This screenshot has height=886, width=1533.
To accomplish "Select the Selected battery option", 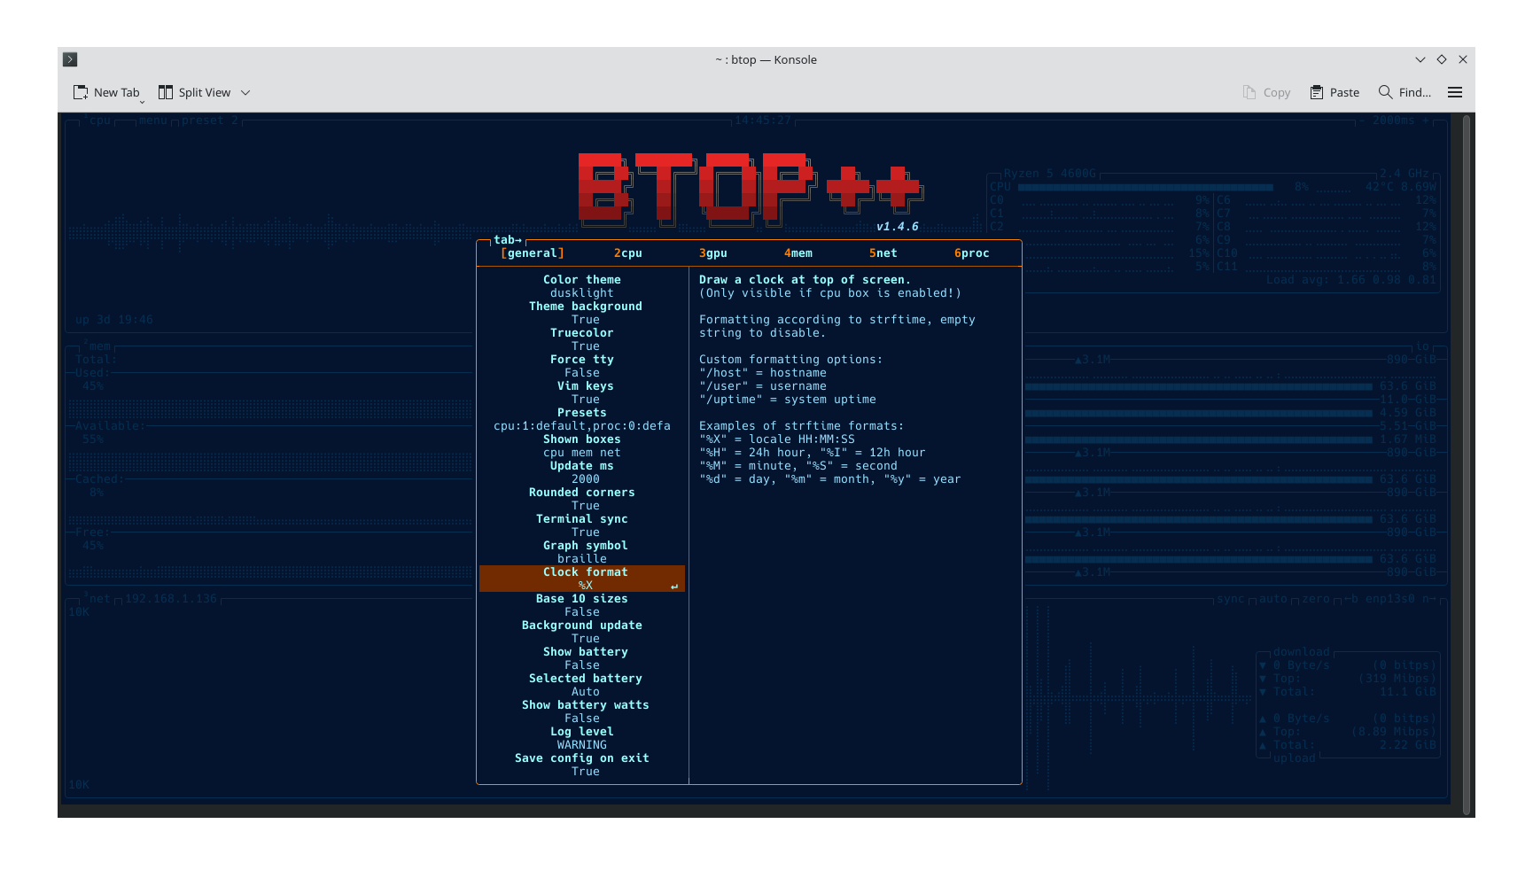I will [x=586, y=679].
